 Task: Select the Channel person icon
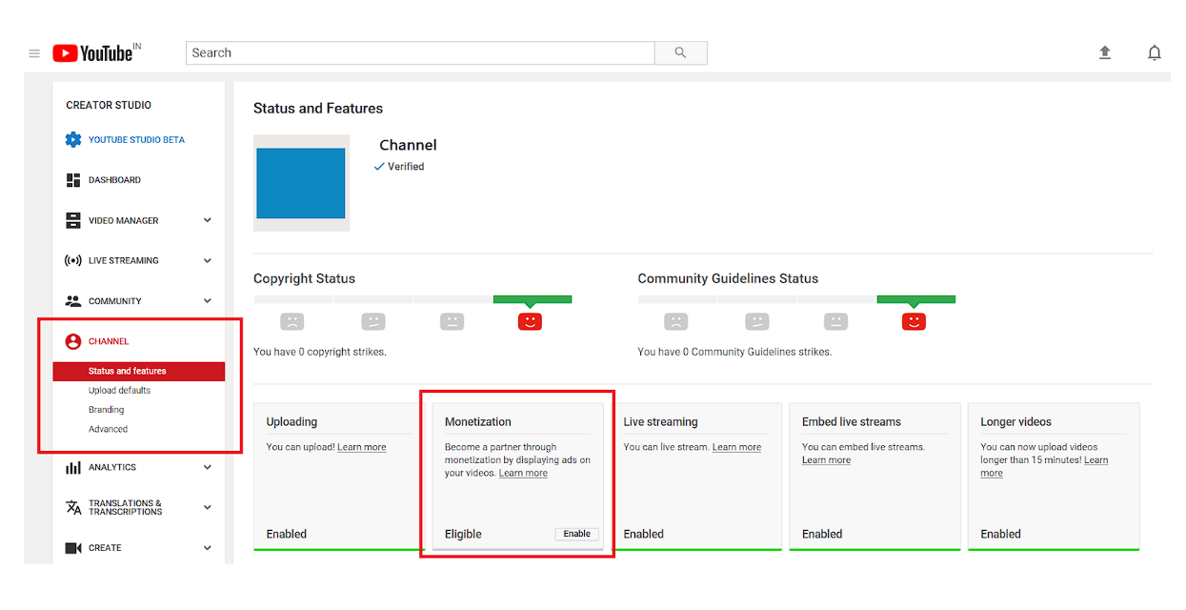74,340
